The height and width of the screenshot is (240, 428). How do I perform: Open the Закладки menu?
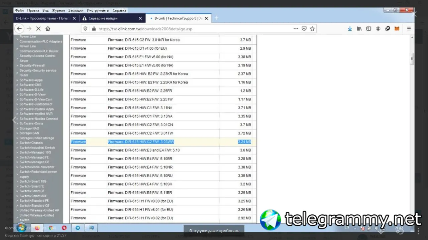pos(76,10)
